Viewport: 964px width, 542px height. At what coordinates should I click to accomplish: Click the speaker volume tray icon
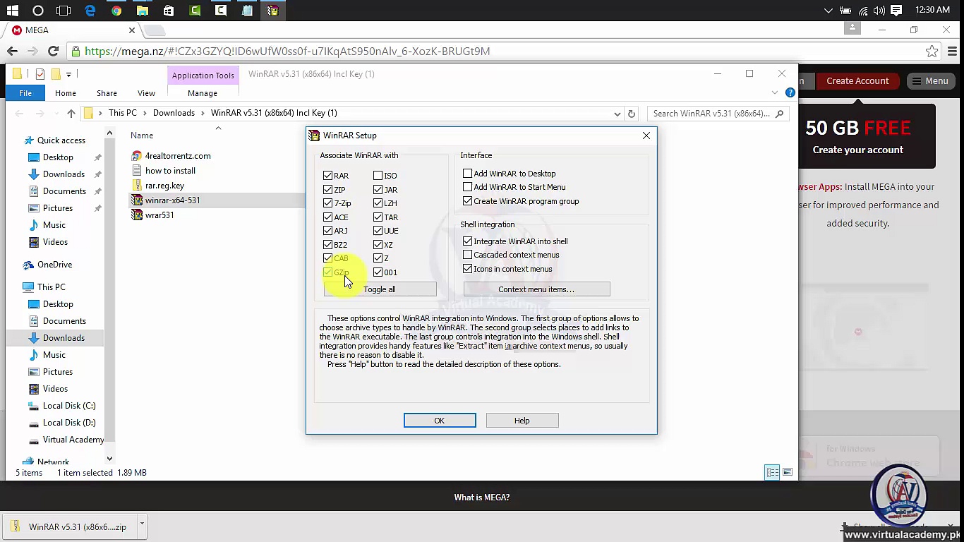[x=879, y=11]
